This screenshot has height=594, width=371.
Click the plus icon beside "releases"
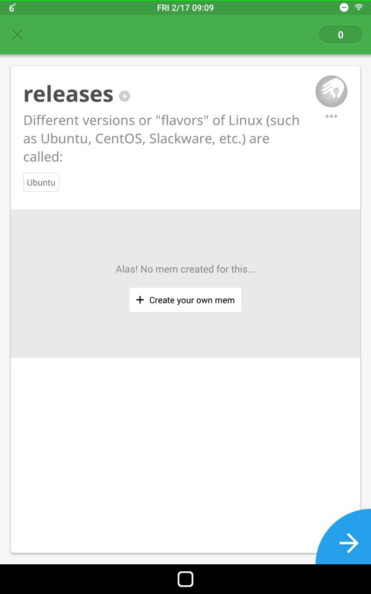click(124, 96)
